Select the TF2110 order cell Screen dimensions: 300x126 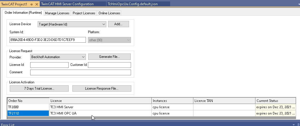point(28,113)
